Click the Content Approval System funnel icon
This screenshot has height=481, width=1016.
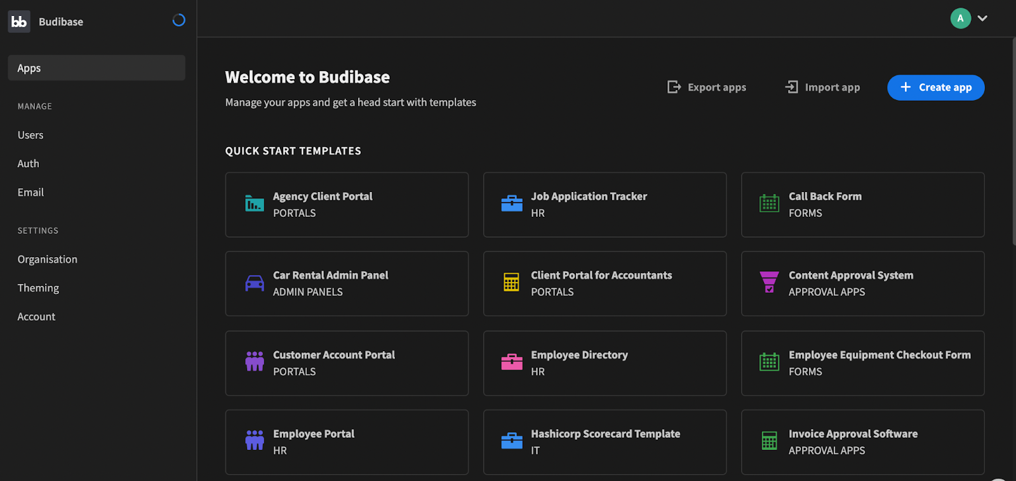769,283
